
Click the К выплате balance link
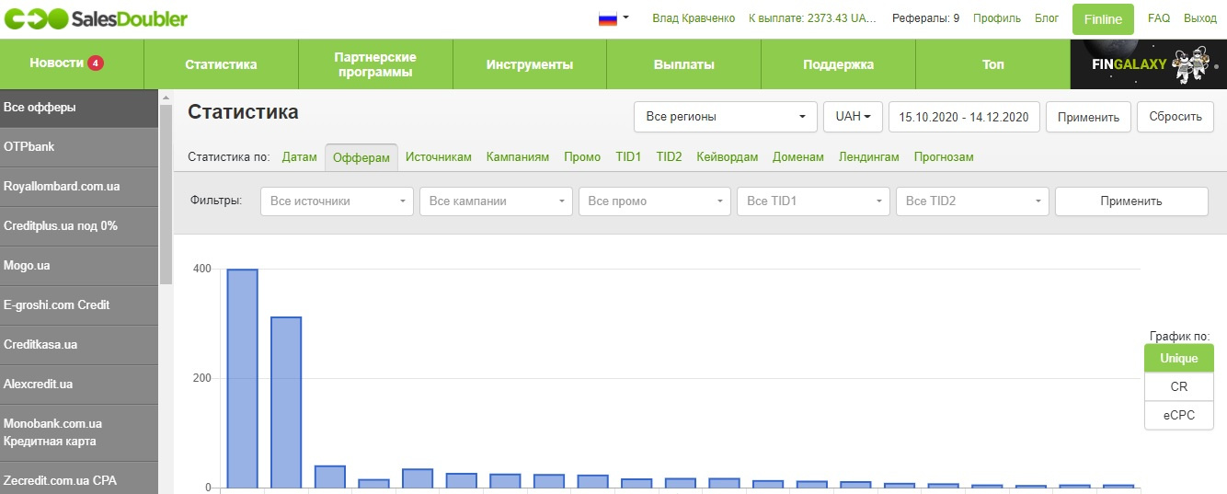(813, 18)
